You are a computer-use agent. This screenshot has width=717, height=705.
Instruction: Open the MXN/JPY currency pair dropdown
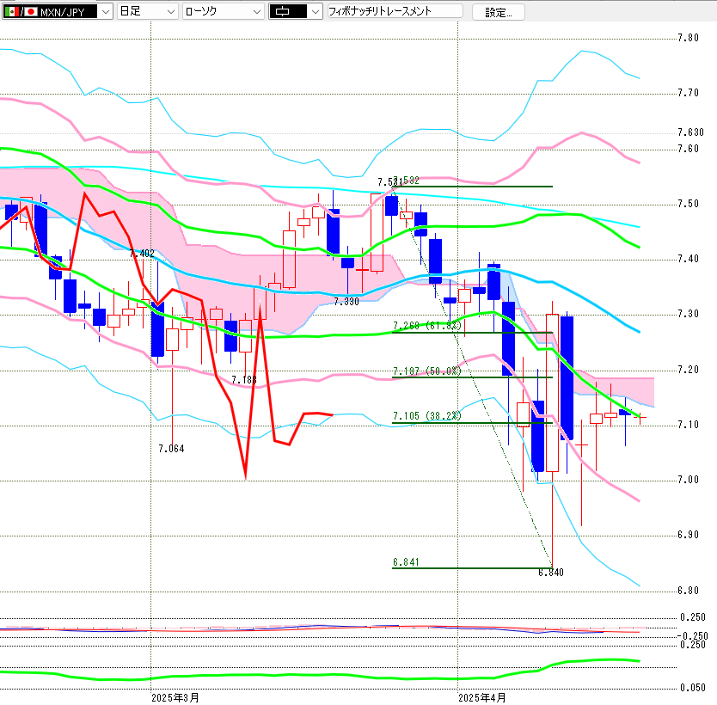tap(57, 11)
